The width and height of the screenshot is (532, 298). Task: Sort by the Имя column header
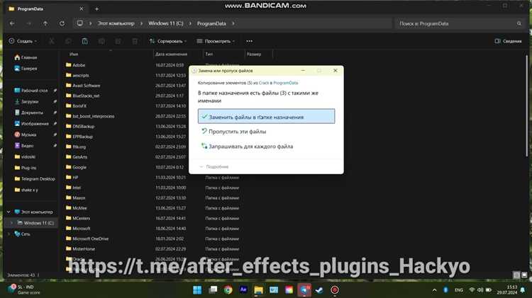pyautogui.click(x=74, y=54)
